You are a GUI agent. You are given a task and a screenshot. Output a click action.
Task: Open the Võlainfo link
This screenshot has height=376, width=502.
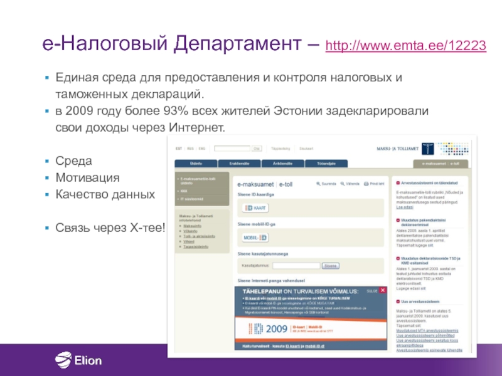(x=190, y=231)
